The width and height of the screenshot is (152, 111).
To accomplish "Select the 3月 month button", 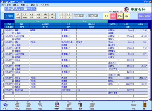I will tap(52, 18).
